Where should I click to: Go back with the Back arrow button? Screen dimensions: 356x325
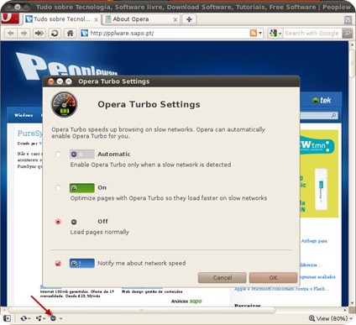click(x=11, y=34)
